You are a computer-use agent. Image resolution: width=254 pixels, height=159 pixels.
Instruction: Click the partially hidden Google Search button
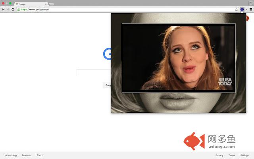tap(107, 85)
